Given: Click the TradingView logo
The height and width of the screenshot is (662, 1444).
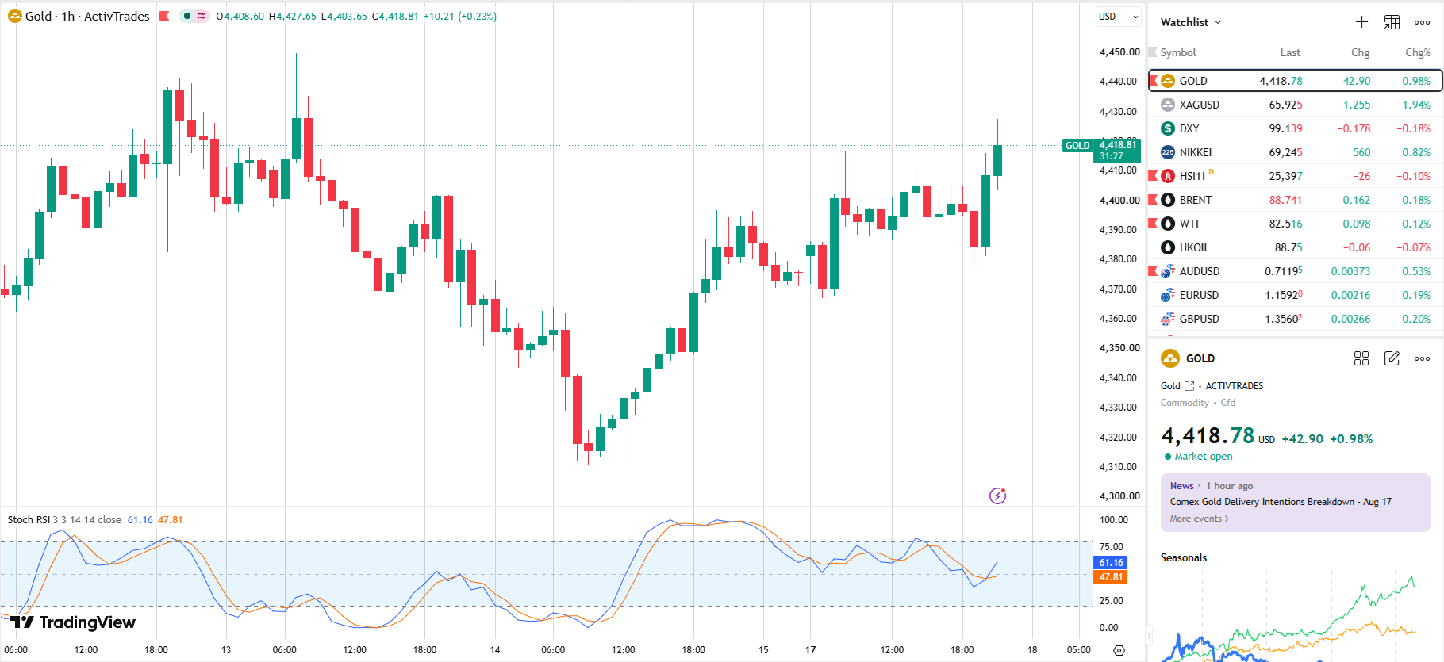Looking at the screenshot, I should coord(73,622).
